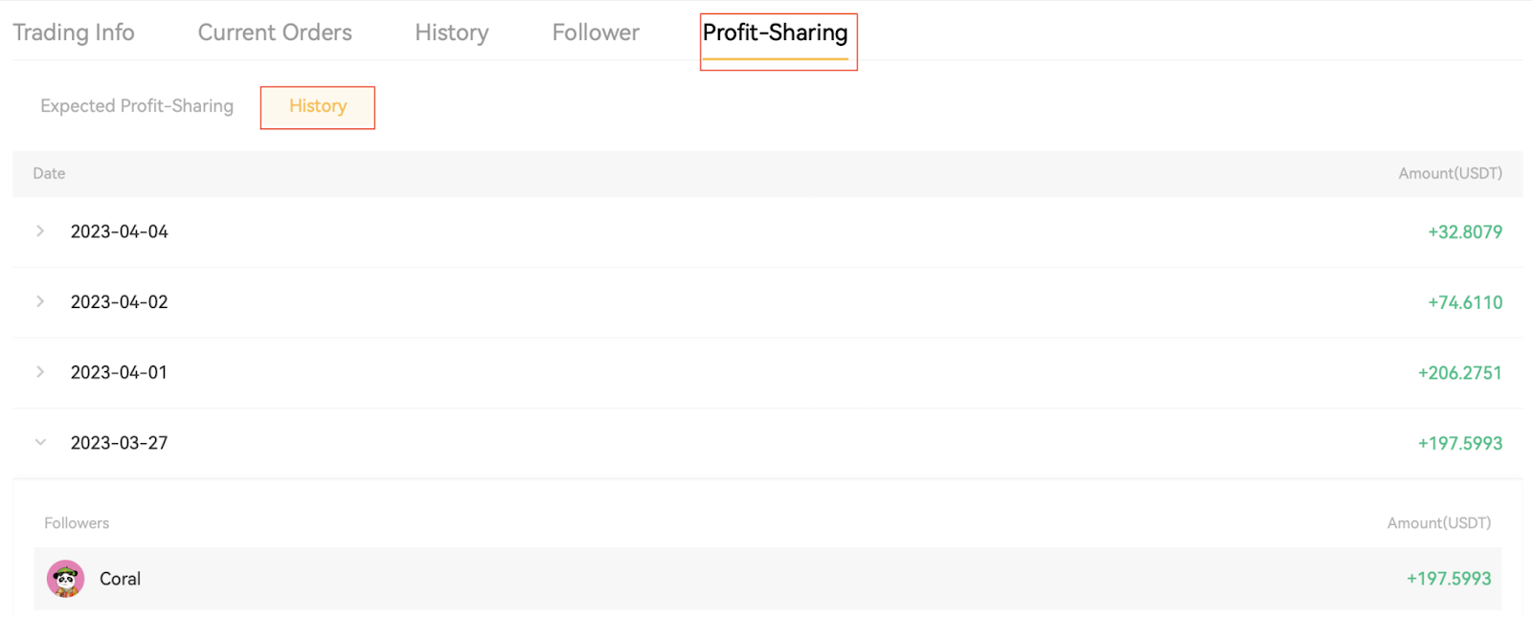Image resolution: width=1532 pixels, height=618 pixels.
Task: Click the 2023-04-01 date entry
Action: point(120,372)
